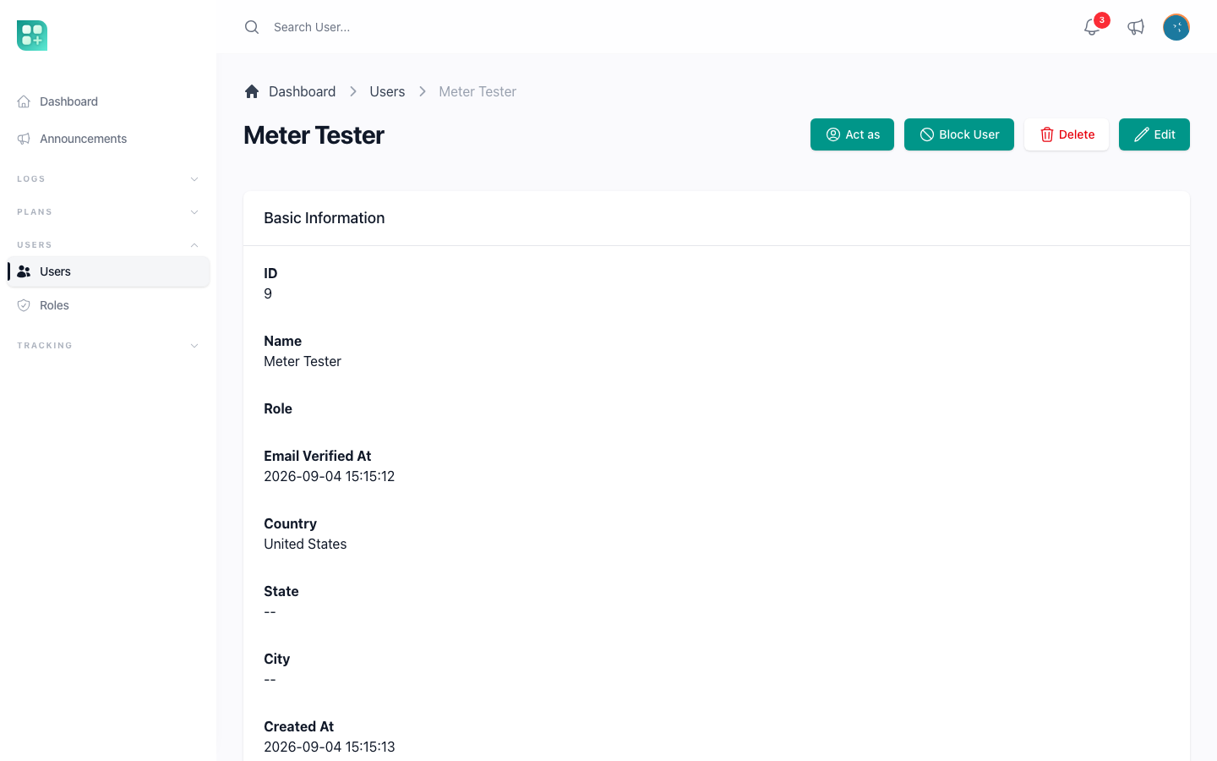Click the search magnifier icon
The width and height of the screenshot is (1217, 761).
click(252, 27)
